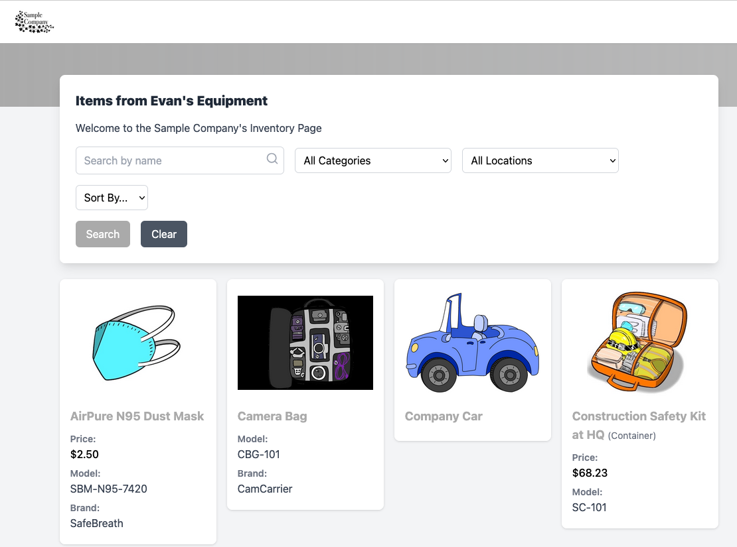Open Construction Safety Kit at HQ title
The width and height of the screenshot is (737, 547).
point(639,426)
